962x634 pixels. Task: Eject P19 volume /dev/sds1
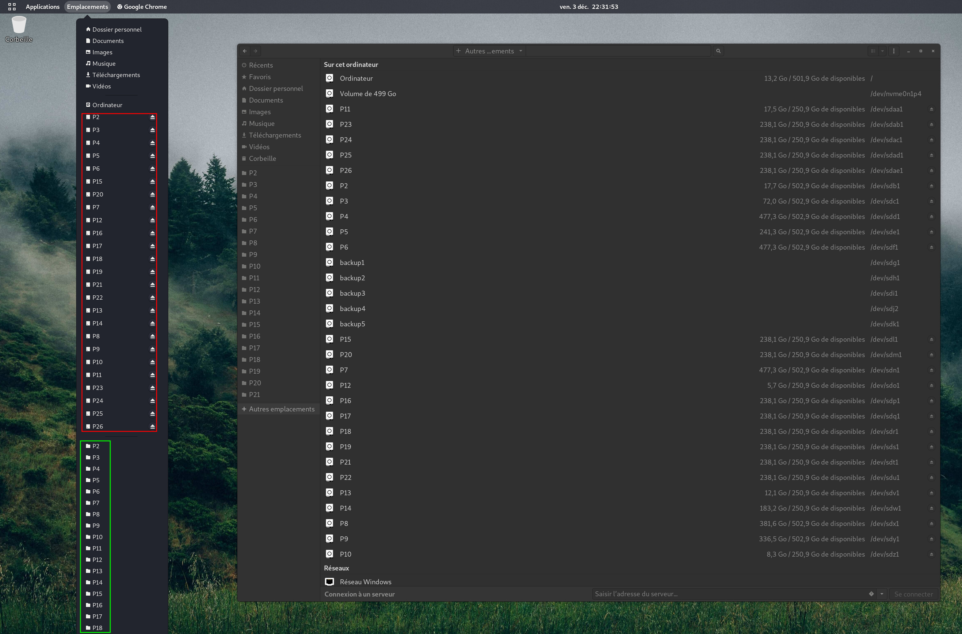pyautogui.click(x=931, y=447)
